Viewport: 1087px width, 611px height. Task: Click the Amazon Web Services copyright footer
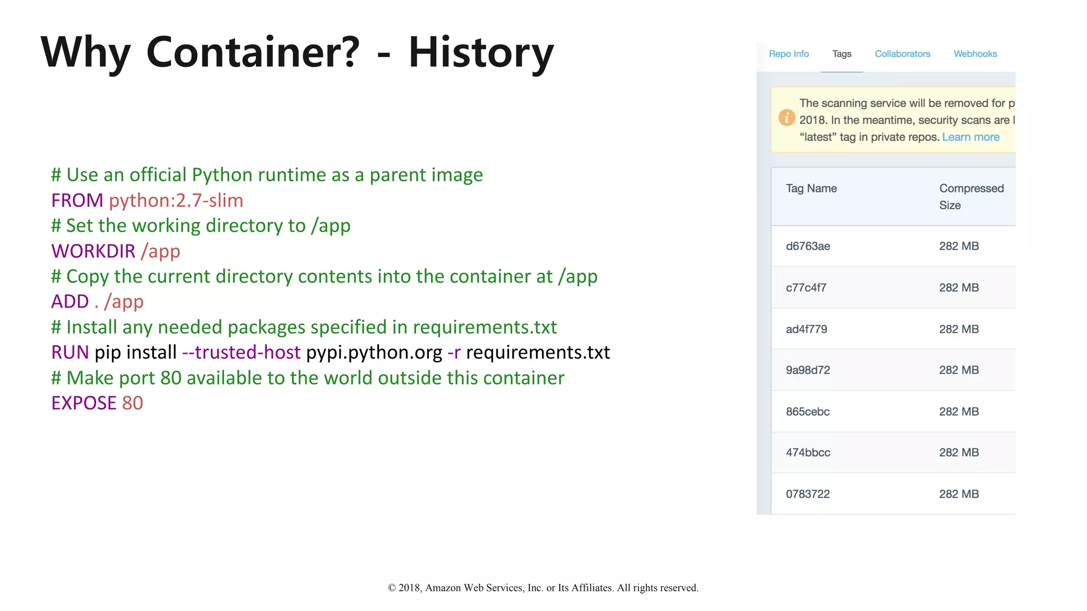coord(543,588)
